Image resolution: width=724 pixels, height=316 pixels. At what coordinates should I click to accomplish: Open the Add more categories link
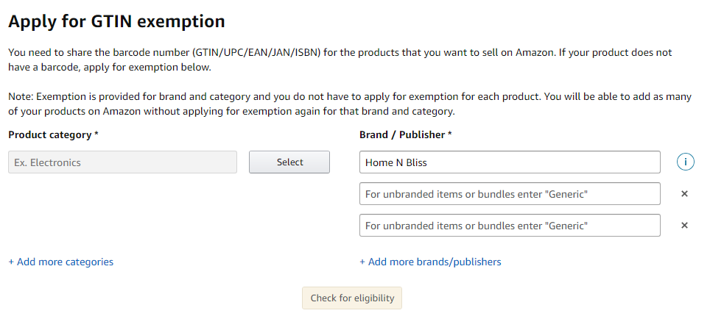(60, 262)
